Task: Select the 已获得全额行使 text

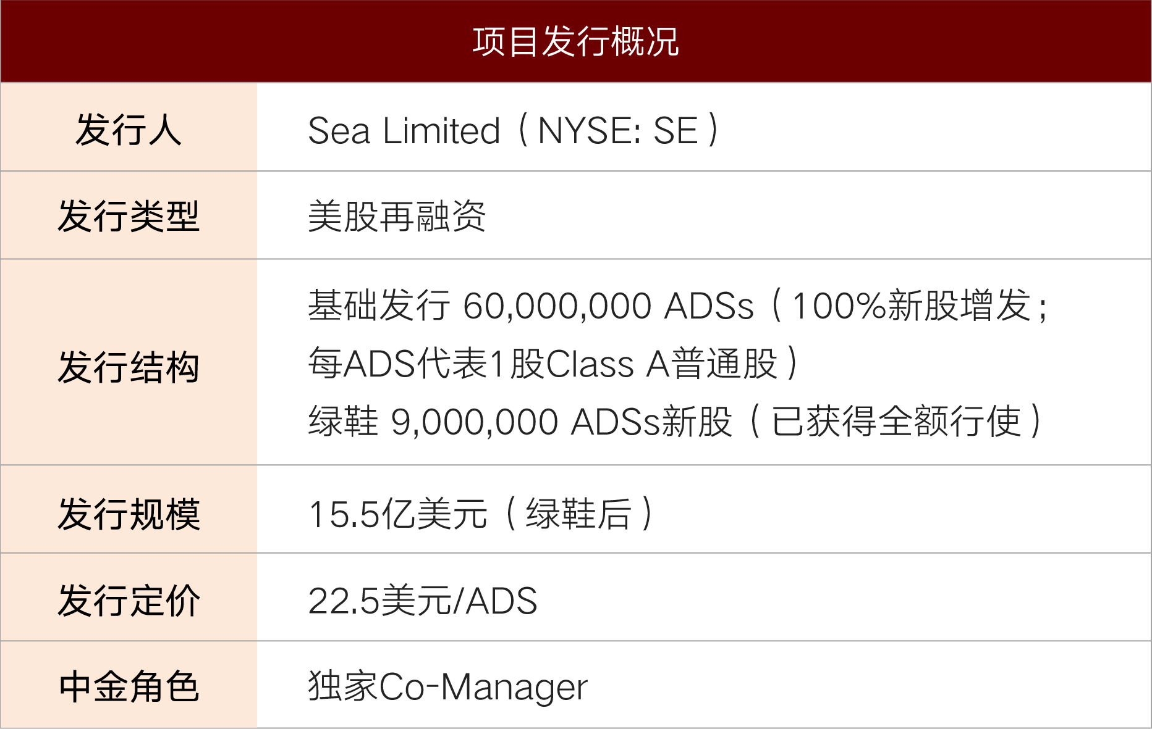Action: click(896, 422)
